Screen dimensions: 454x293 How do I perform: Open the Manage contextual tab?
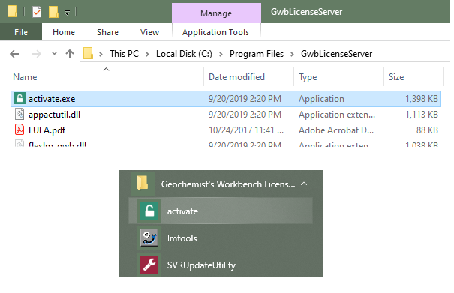tap(216, 13)
